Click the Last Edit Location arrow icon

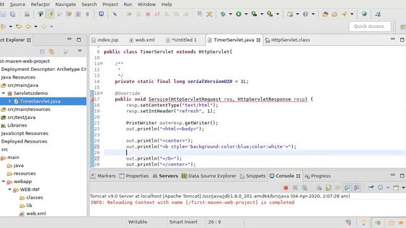[x=18, y=27]
